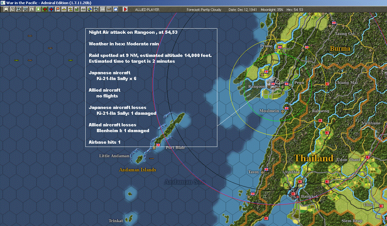Click the double yellow ships toolbar icon

[70, 9]
